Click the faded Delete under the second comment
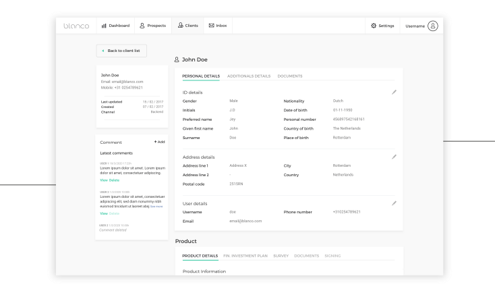The height and width of the screenshot is (289, 495). [x=114, y=213]
